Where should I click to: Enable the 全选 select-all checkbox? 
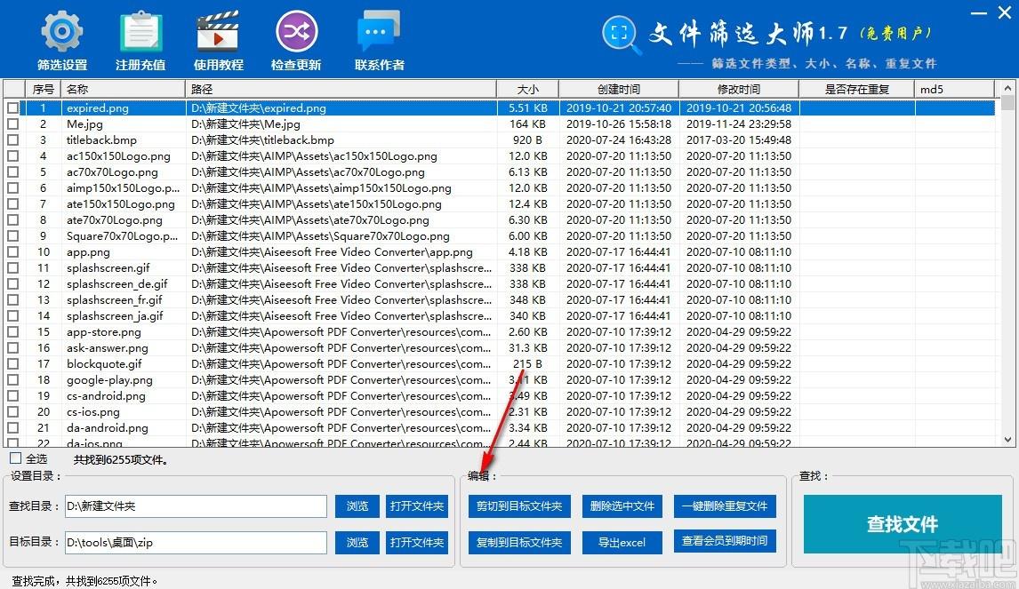pos(16,458)
